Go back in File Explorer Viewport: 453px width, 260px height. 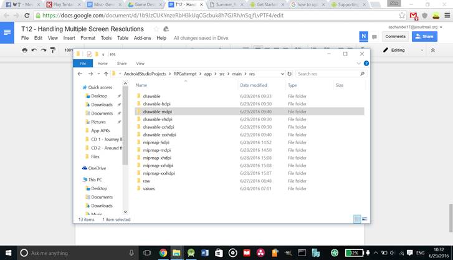(80, 74)
